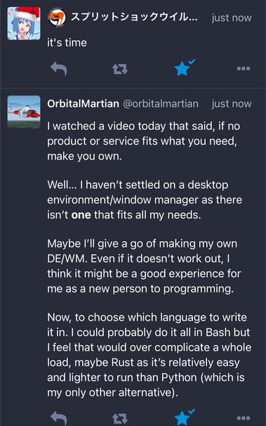Screen dimensions: 266x426
Task: Unfavourite the starred "it's time" post
Action: [x=184, y=68]
